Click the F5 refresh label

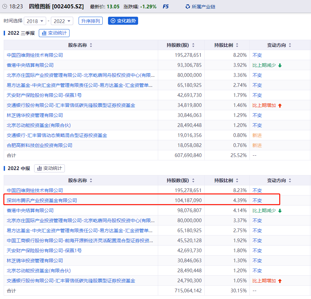point(166,6)
